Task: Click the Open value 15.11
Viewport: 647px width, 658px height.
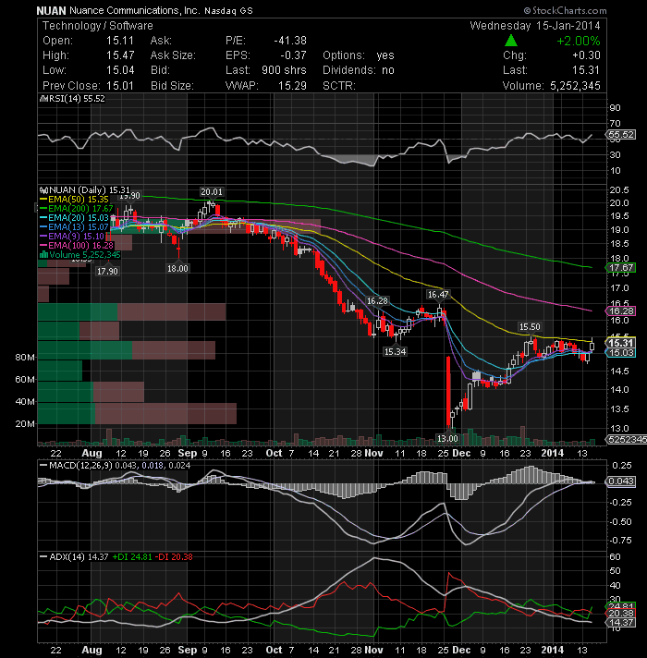Action: [120, 41]
